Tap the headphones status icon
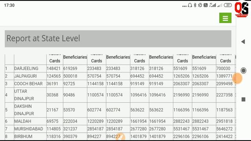 click(x=190, y=5)
